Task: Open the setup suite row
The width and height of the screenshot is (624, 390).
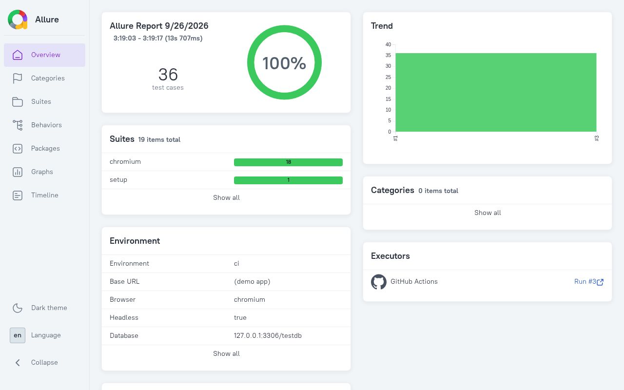Action: (x=226, y=180)
